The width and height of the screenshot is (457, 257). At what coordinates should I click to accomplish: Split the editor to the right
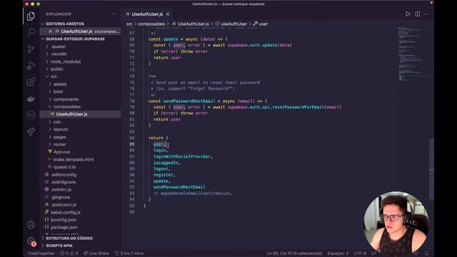tap(417, 14)
